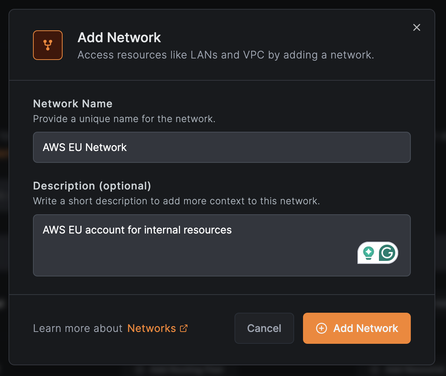This screenshot has width=446, height=376.
Task: Click the external link icon beside Networks
Action: coord(184,328)
